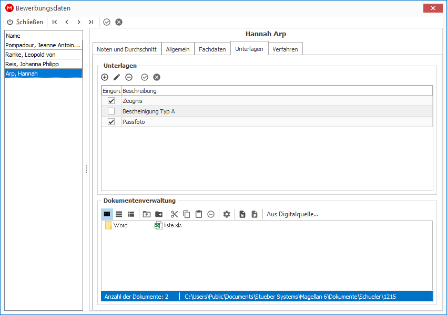Go to previous record arrow
This screenshot has width=447, height=315.
tap(67, 22)
